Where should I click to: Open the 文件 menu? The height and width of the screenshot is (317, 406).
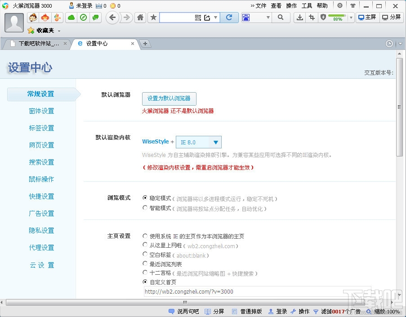point(261,6)
